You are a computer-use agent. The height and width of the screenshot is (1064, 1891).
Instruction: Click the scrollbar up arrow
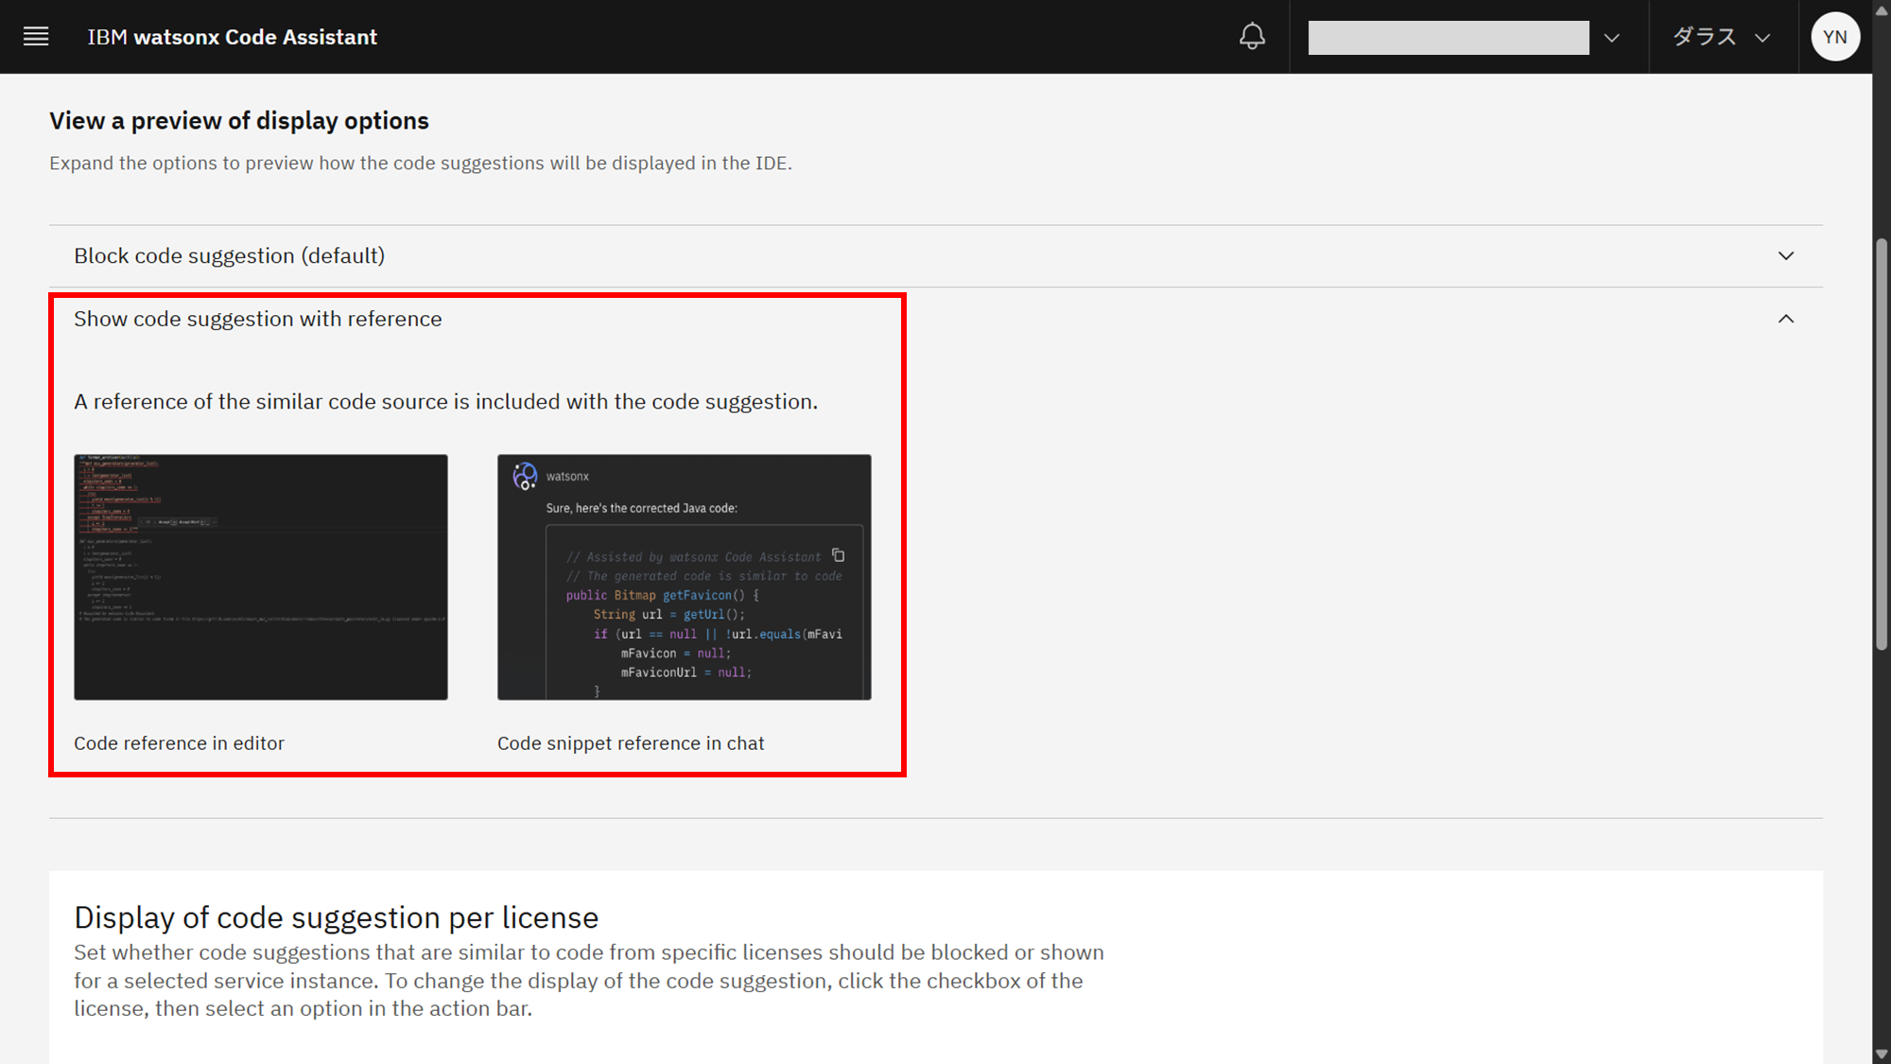pyautogui.click(x=1882, y=9)
